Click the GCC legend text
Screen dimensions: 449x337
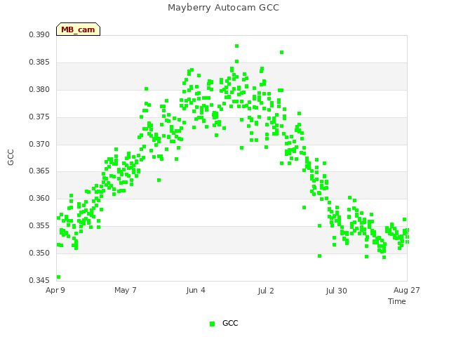click(230, 323)
